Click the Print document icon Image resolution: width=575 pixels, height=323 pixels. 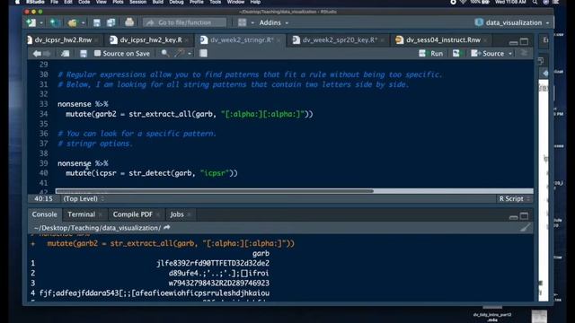(x=129, y=22)
